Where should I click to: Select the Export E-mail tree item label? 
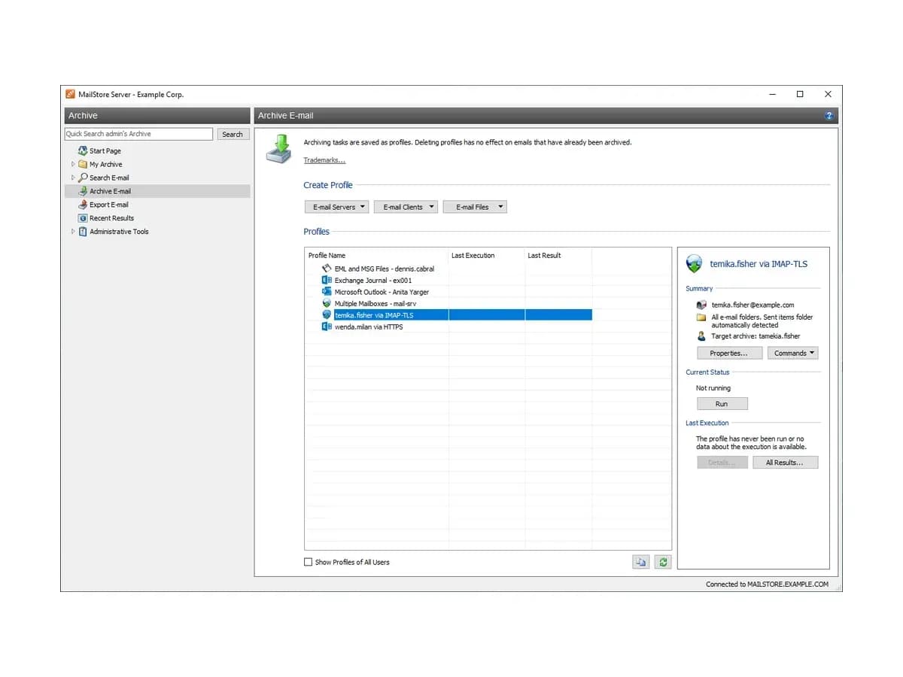109,205
